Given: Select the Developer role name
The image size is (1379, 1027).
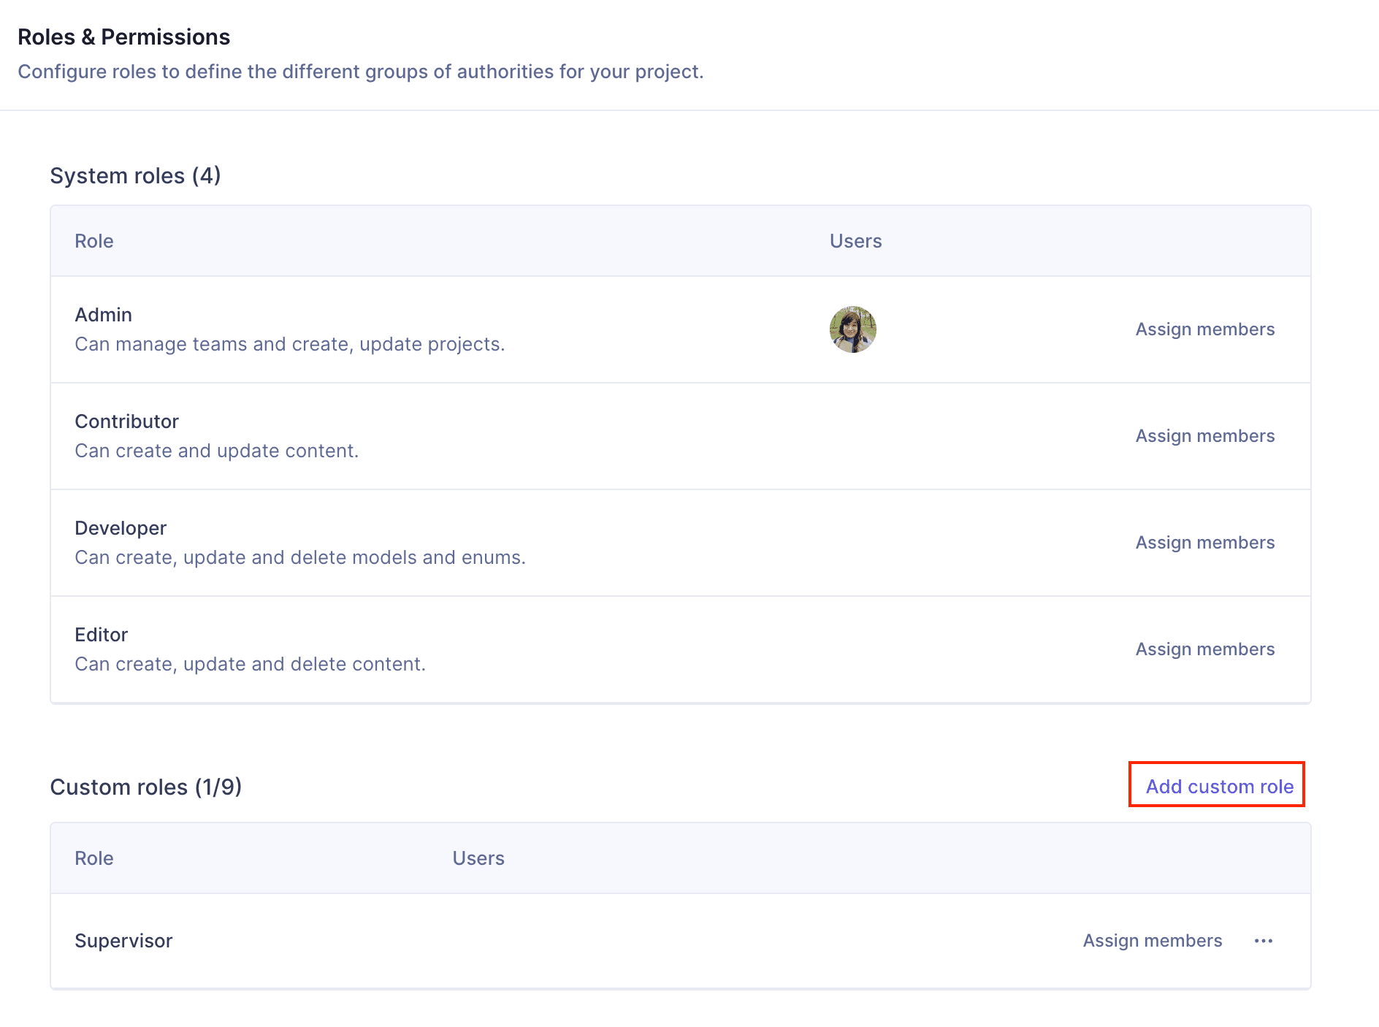Looking at the screenshot, I should click(x=121, y=528).
